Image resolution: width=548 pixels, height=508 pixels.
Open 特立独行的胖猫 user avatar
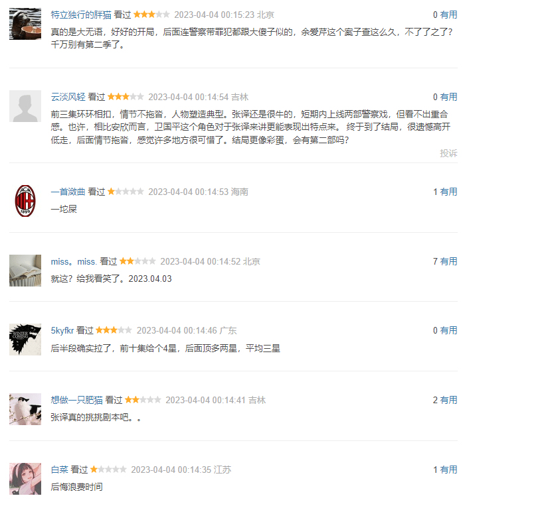pyautogui.click(x=25, y=24)
